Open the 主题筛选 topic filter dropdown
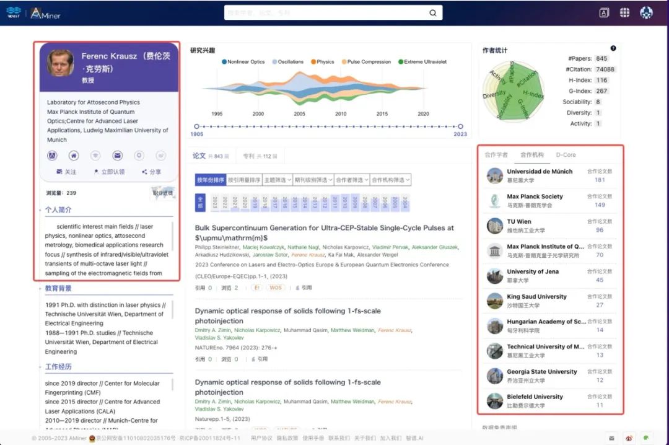 [278, 180]
